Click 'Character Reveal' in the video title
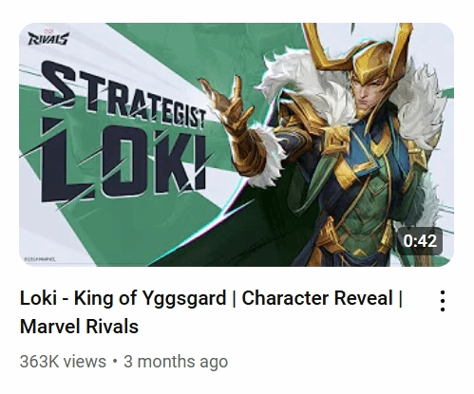This screenshot has height=394, width=474. (317, 298)
